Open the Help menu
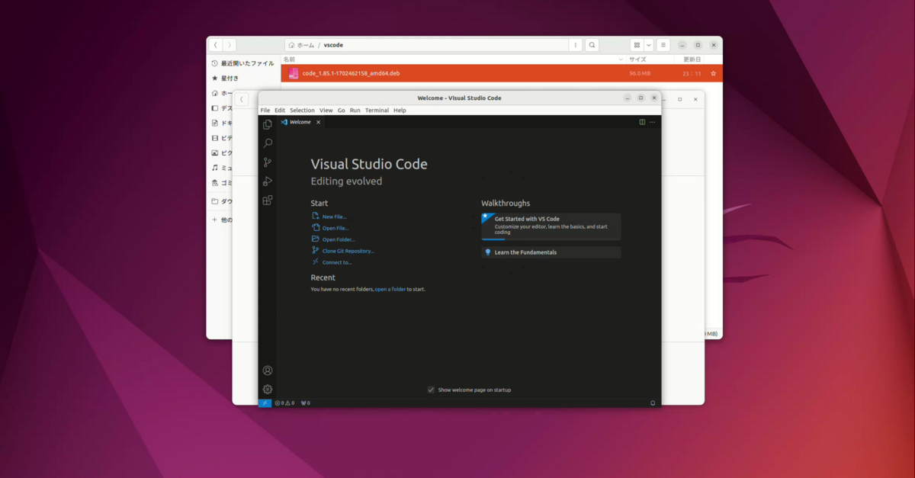The width and height of the screenshot is (915, 478). click(400, 111)
